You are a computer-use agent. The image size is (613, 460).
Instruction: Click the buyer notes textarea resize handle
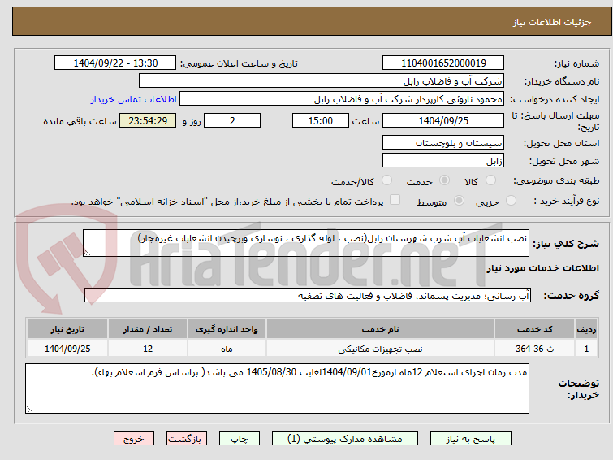[30, 409]
